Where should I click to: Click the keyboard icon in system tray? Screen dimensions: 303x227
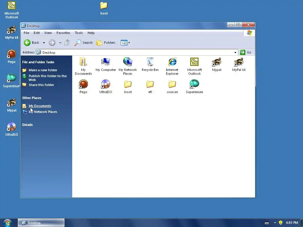coord(267,223)
